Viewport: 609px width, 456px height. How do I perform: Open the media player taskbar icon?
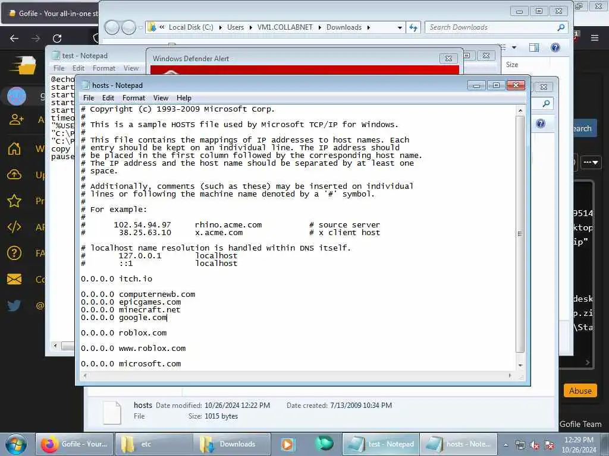288,444
